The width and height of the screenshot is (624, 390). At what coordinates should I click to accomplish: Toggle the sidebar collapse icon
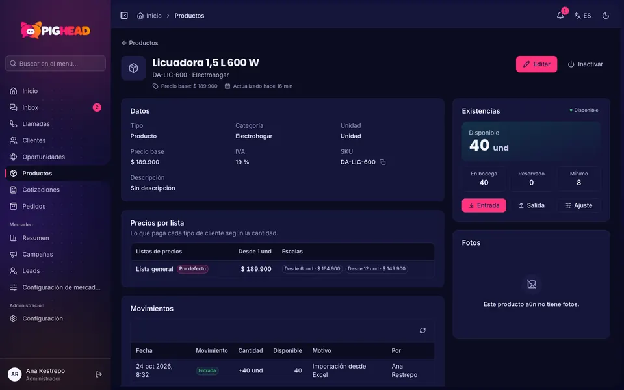click(x=124, y=16)
